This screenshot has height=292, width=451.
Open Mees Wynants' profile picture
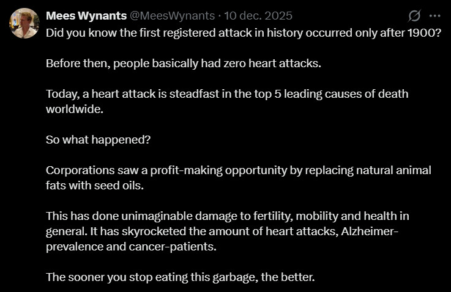click(x=24, y=23)
